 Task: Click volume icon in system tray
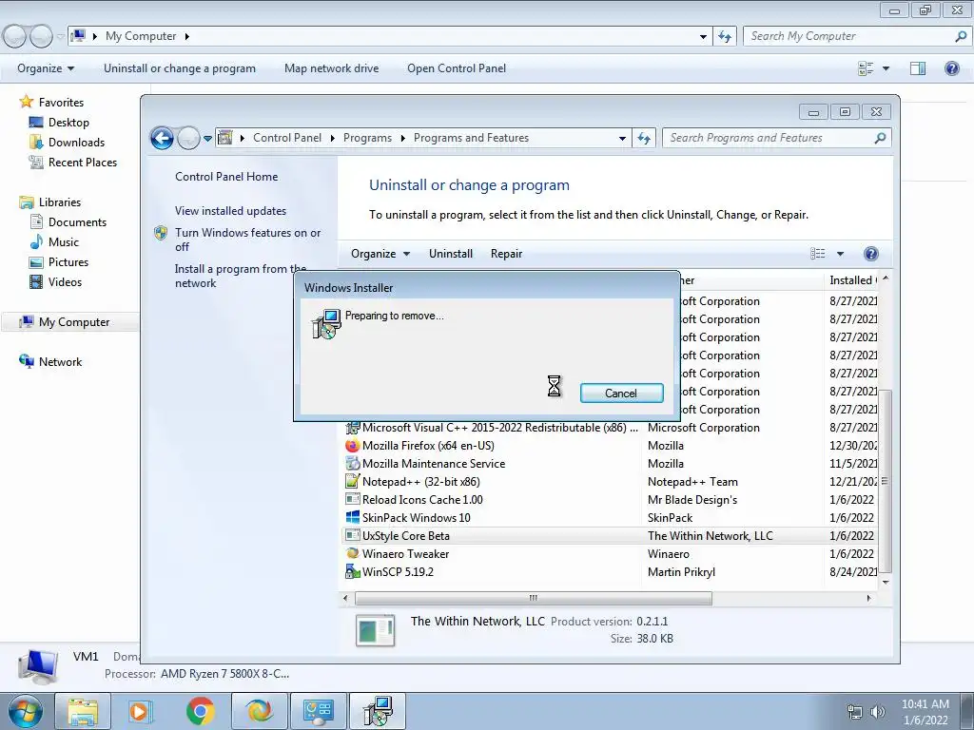(878, 712)
